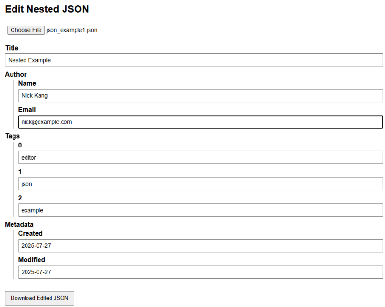Select the Email field showing nick@example.com
The width and height of the screenshot is (385, 307).
[200, 122]
